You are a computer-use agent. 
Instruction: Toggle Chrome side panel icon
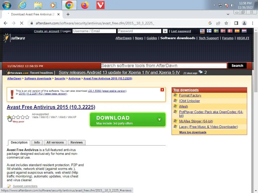coord(236,23)
